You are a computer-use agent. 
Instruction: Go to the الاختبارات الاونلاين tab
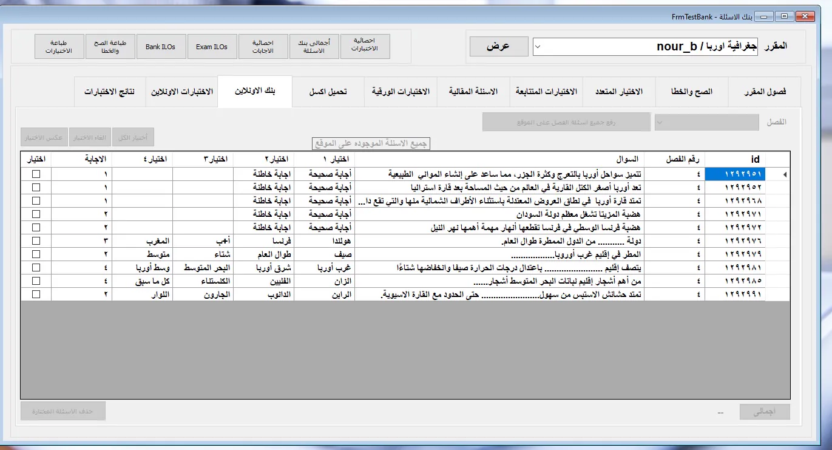pos(181,92)
